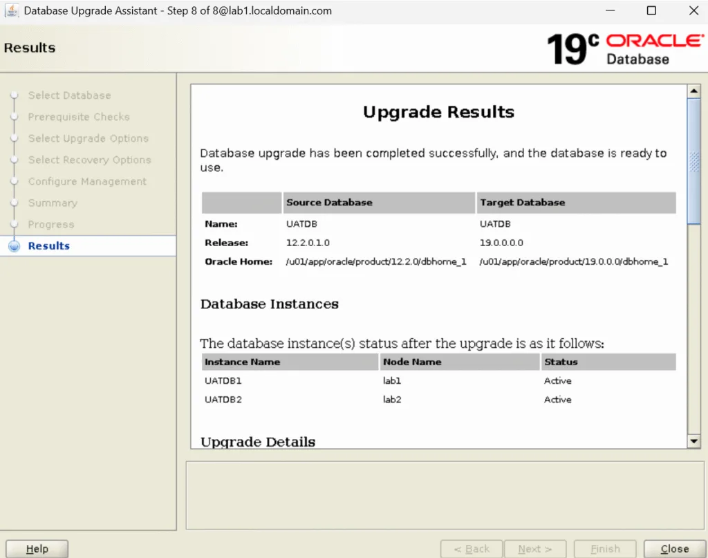This screenshot has height=558, width=708.
Task: Click the Close button
Action: click(x=673, y=548)
